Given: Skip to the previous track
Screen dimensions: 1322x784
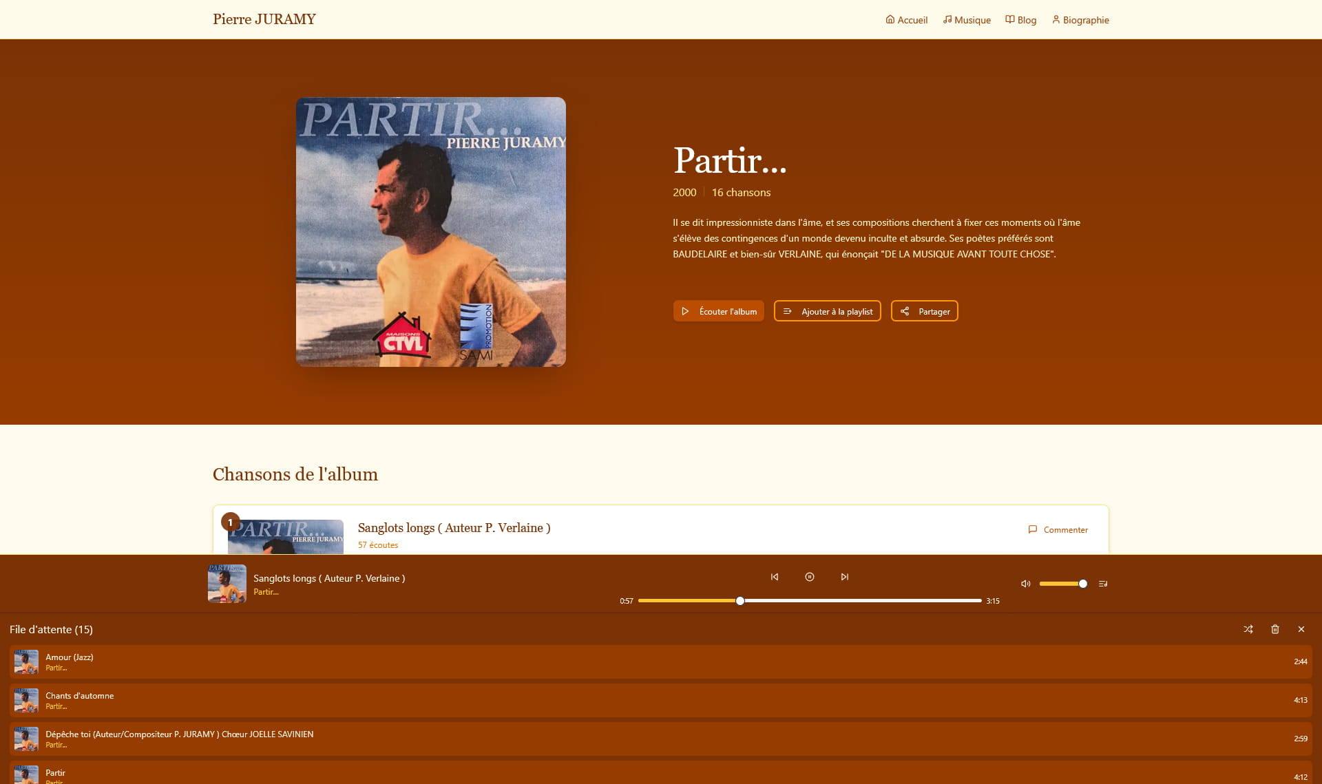Looking at the screenshot, I should point(775,577).
